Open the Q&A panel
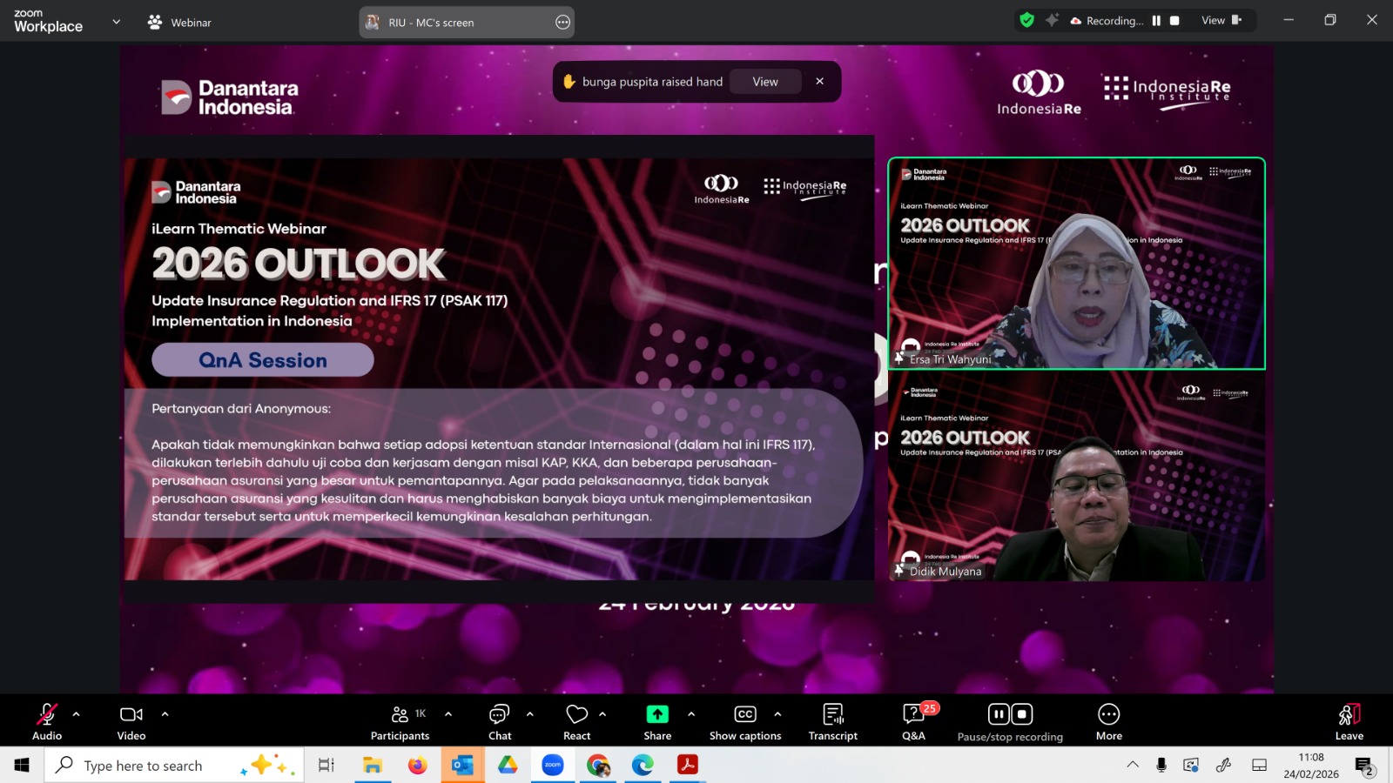This screenshot has height=783, width=1393. click(x=913, y=721)
